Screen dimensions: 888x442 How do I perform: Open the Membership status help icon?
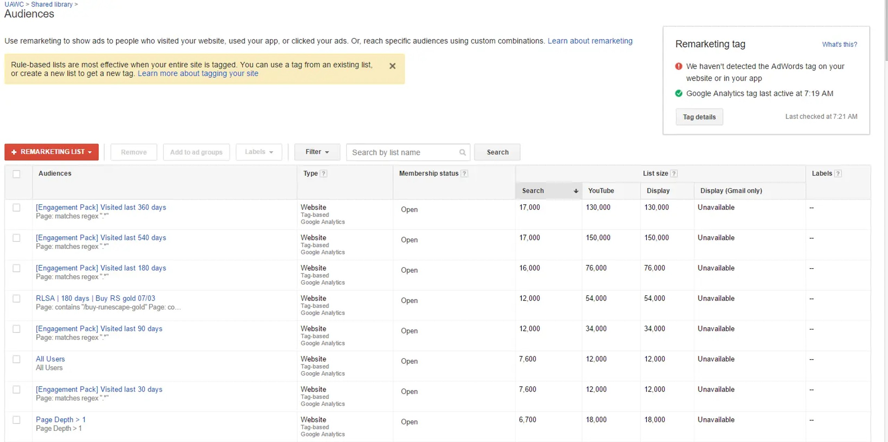coord(464,173)
